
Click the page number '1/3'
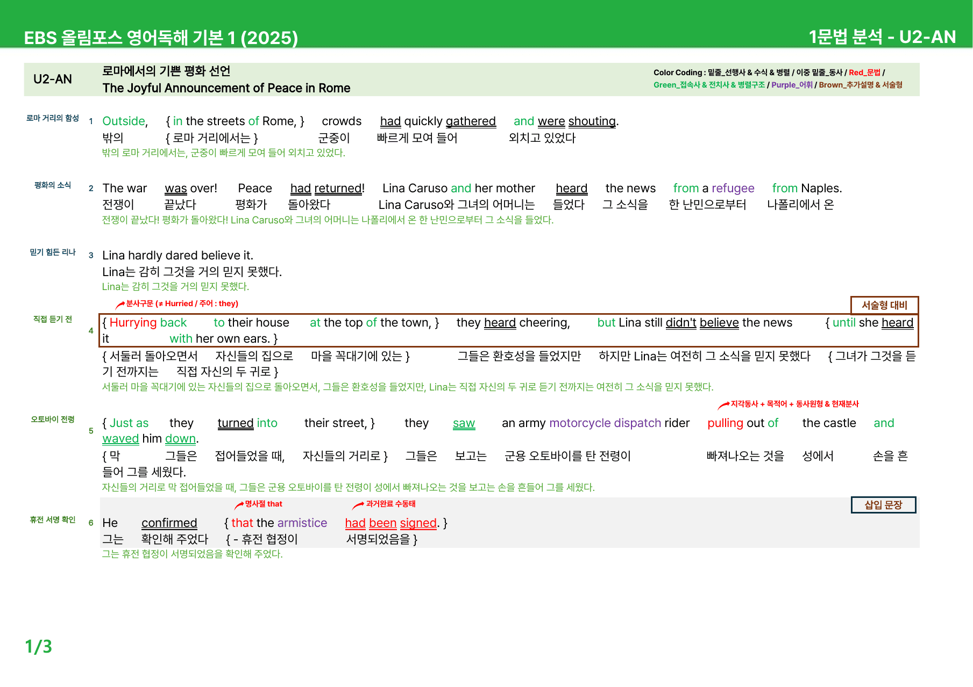(x=38, y=646)
